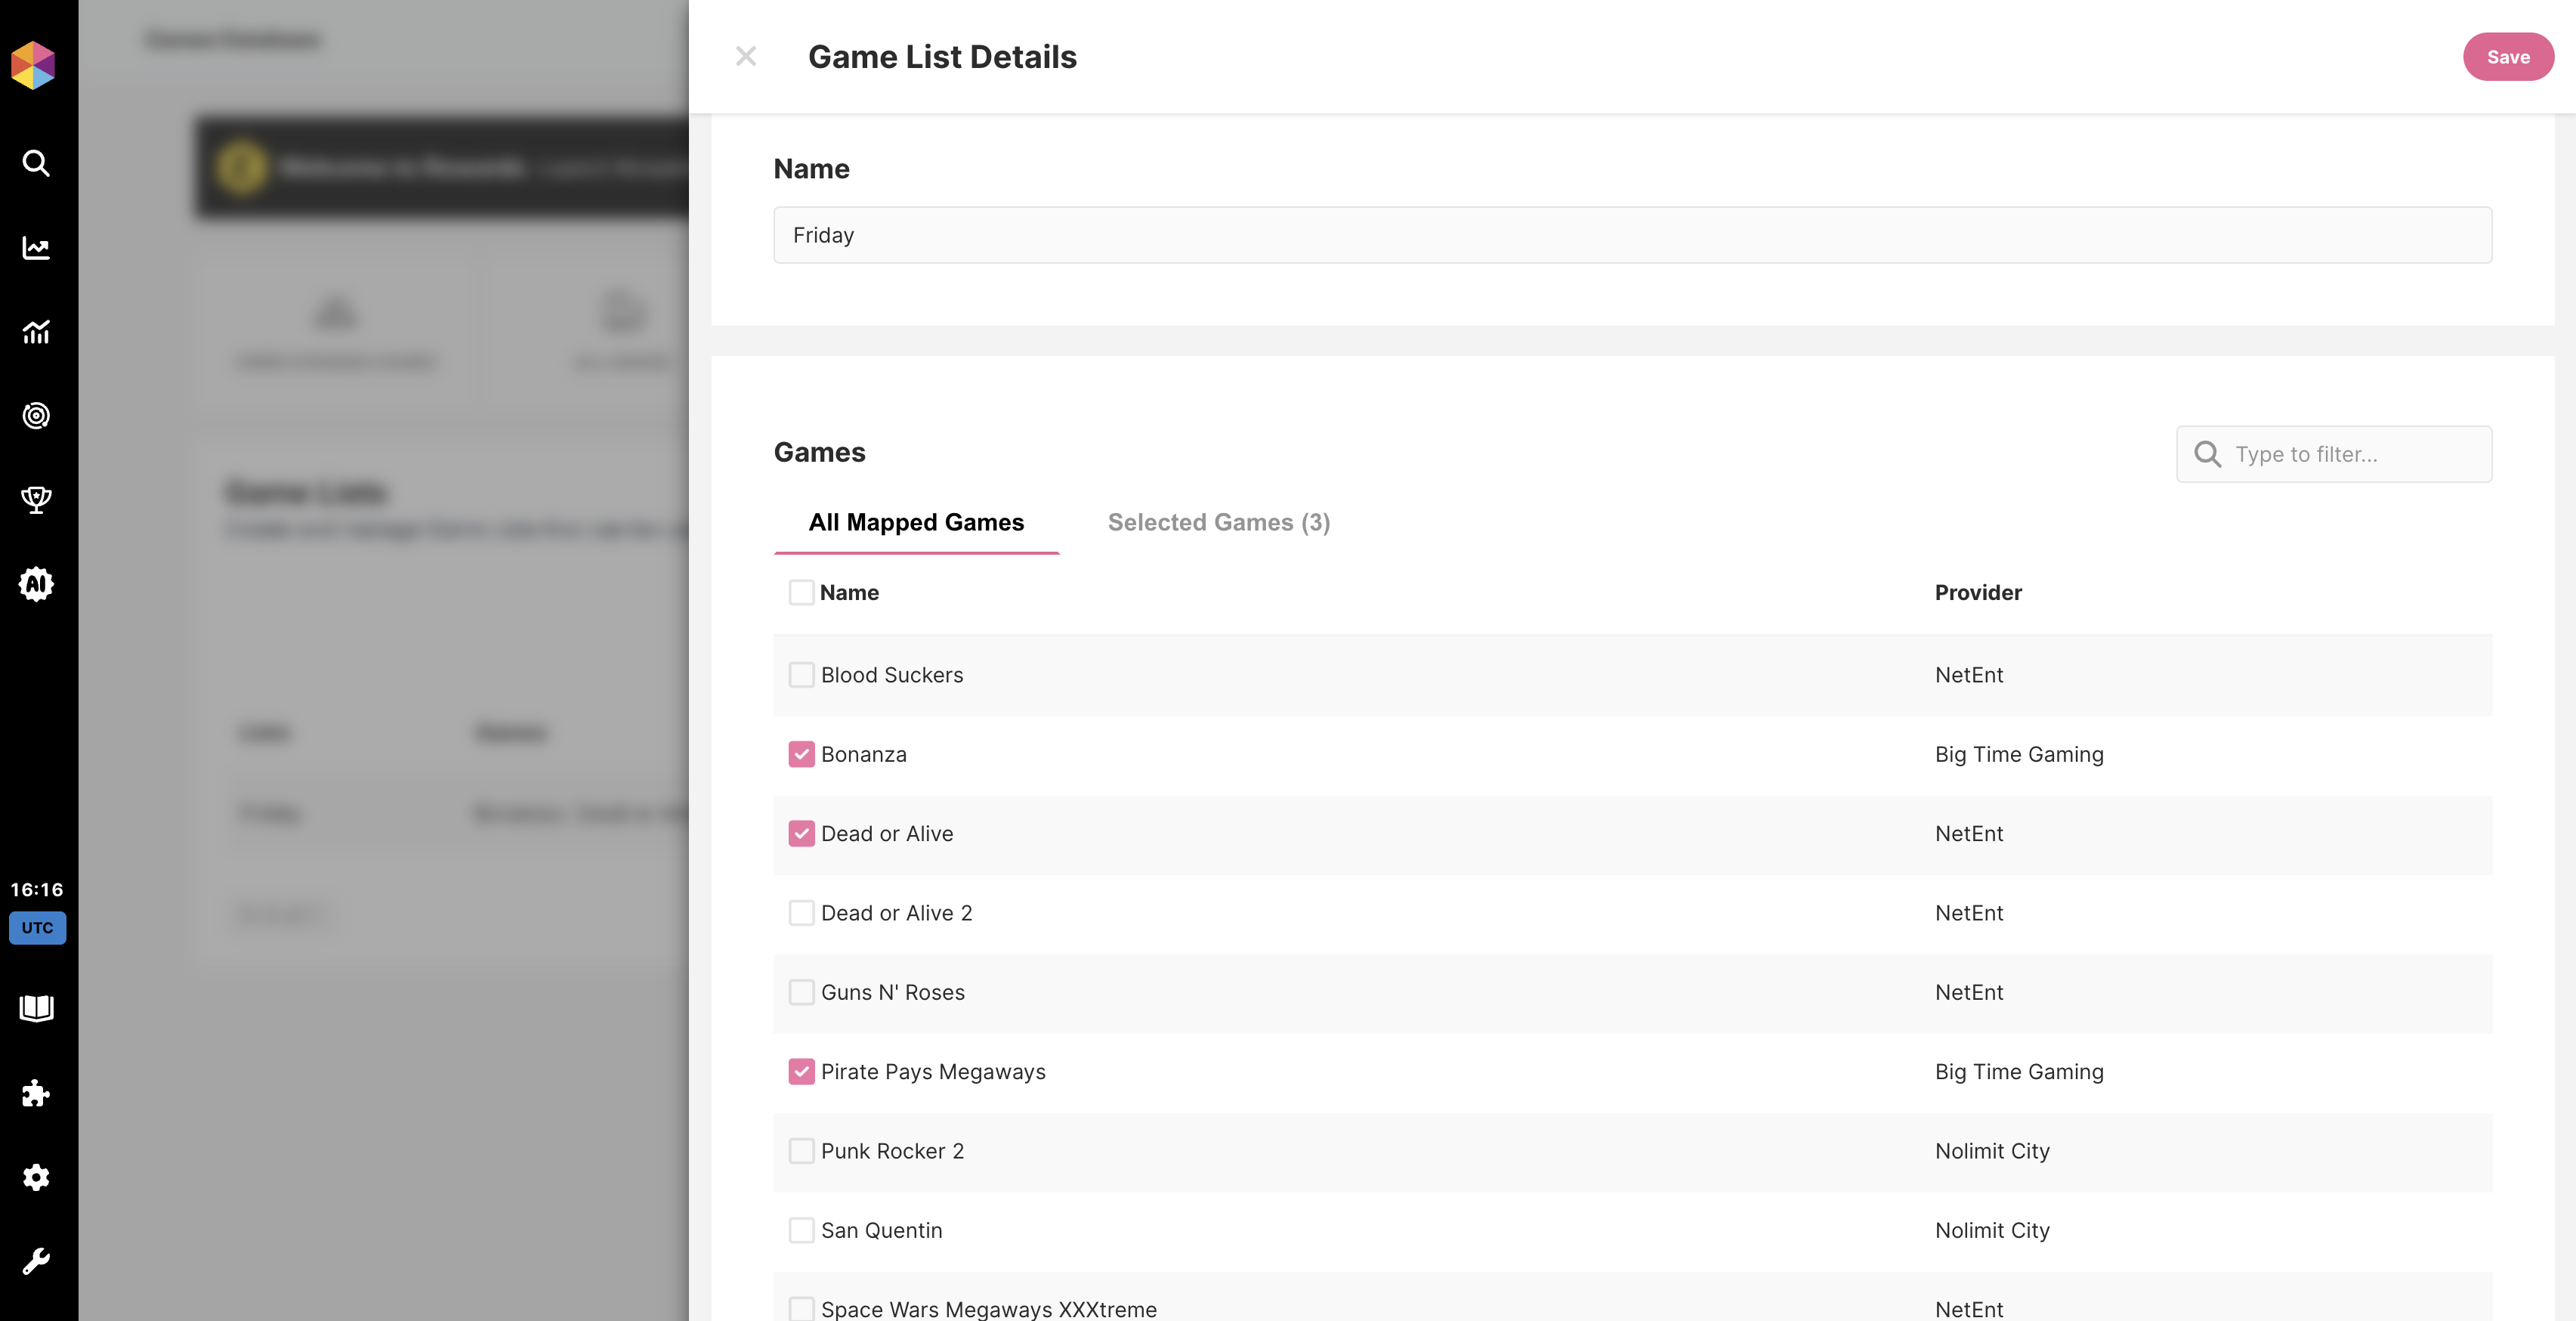Click the multicolor hexagon app logo
Image resolution: width=2576 pixels, height=1321 pixels.
[33, 65]
